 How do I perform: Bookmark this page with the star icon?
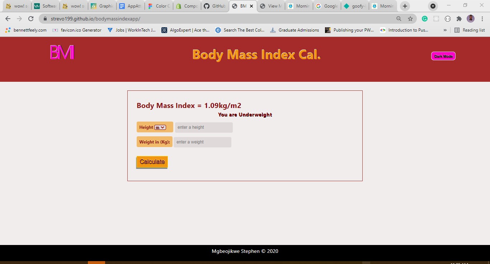coord(410,19)
